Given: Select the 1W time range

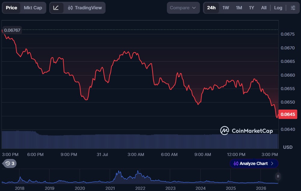Looking at the screenshot, I should (226, 8).
